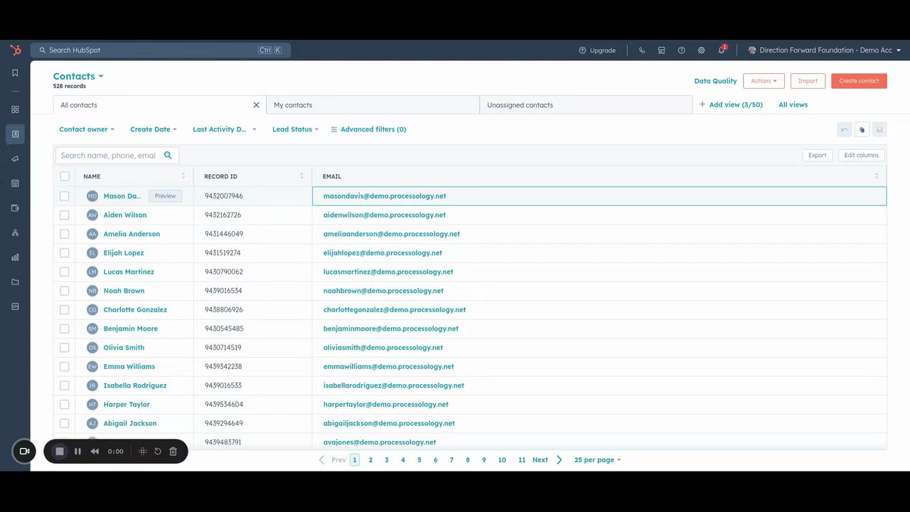Click the Edit columns button
910x512 pixels.
(x=861, y=155)
